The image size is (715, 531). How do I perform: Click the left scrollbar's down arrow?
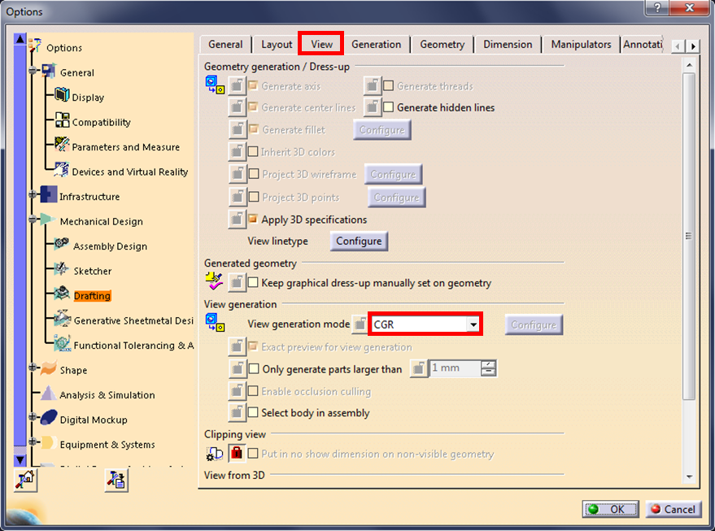(x=18, y=459)
